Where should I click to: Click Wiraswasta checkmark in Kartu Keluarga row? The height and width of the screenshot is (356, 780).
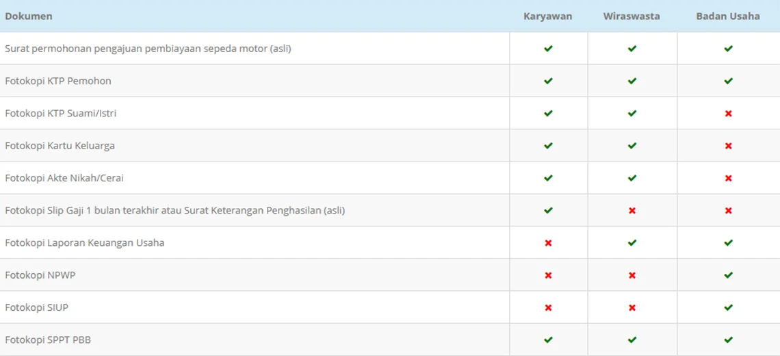pos(632,146)
